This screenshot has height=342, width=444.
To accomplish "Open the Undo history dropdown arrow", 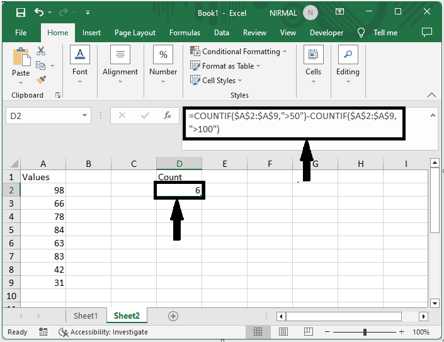I will point(50,12).
